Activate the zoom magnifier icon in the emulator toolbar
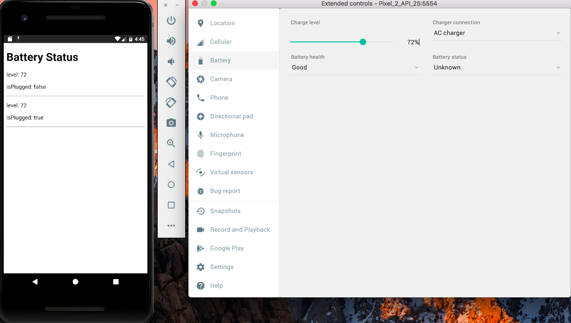The image size is (571, 323). [171, 144]
